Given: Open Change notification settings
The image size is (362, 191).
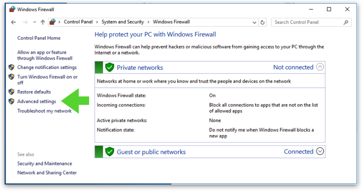Looking at the screenshot, I should coord(47,67).
